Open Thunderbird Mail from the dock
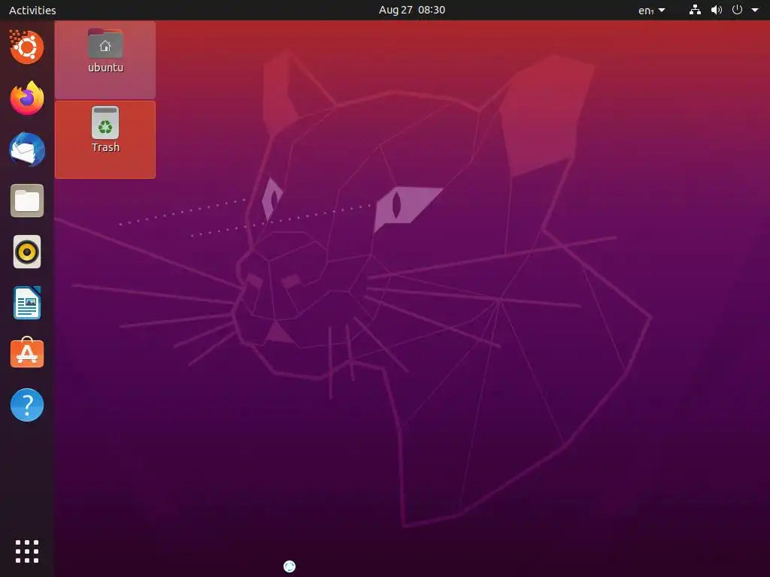The height and width of the screenshot is (577, 770). (27, 150)
